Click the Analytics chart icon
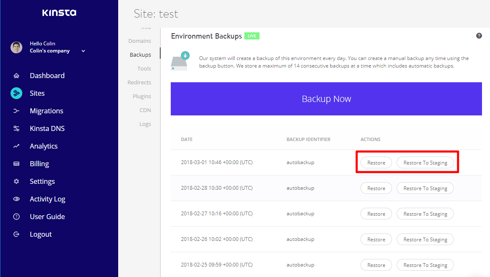The width and height of the screenshot is (490, 277). pos(16,146)
